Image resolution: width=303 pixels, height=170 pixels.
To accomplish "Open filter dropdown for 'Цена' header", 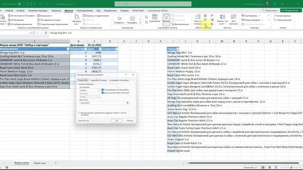I will [100, 49].
